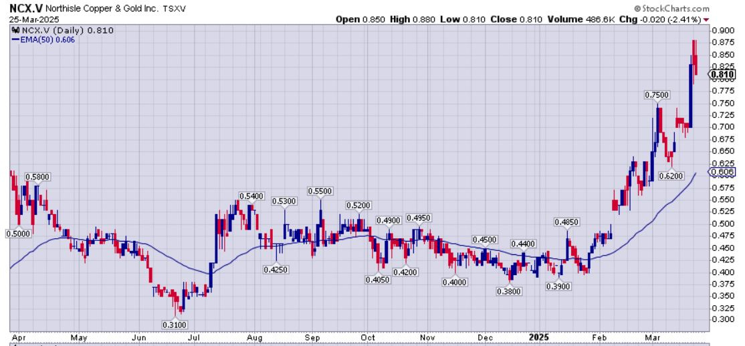745x346 pixels.
Task: Click the May label on the date axis
Action: pos(79,337)
